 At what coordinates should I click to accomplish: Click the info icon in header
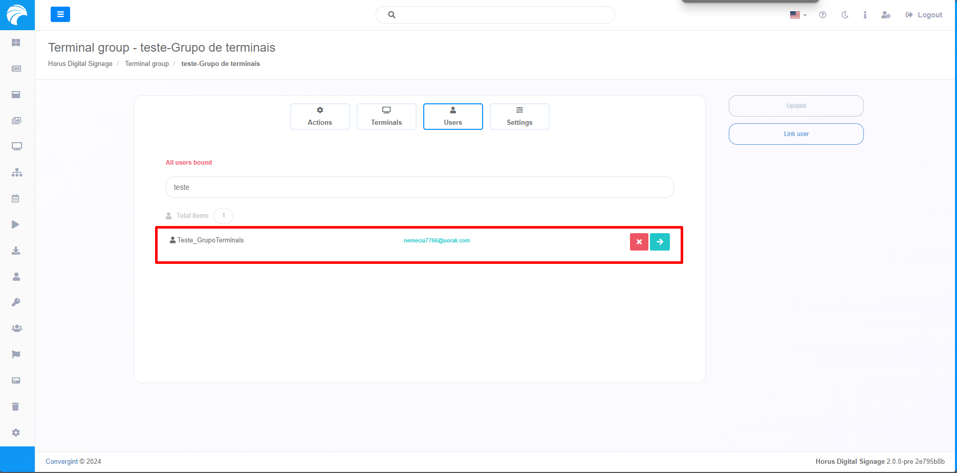(865, 15)
